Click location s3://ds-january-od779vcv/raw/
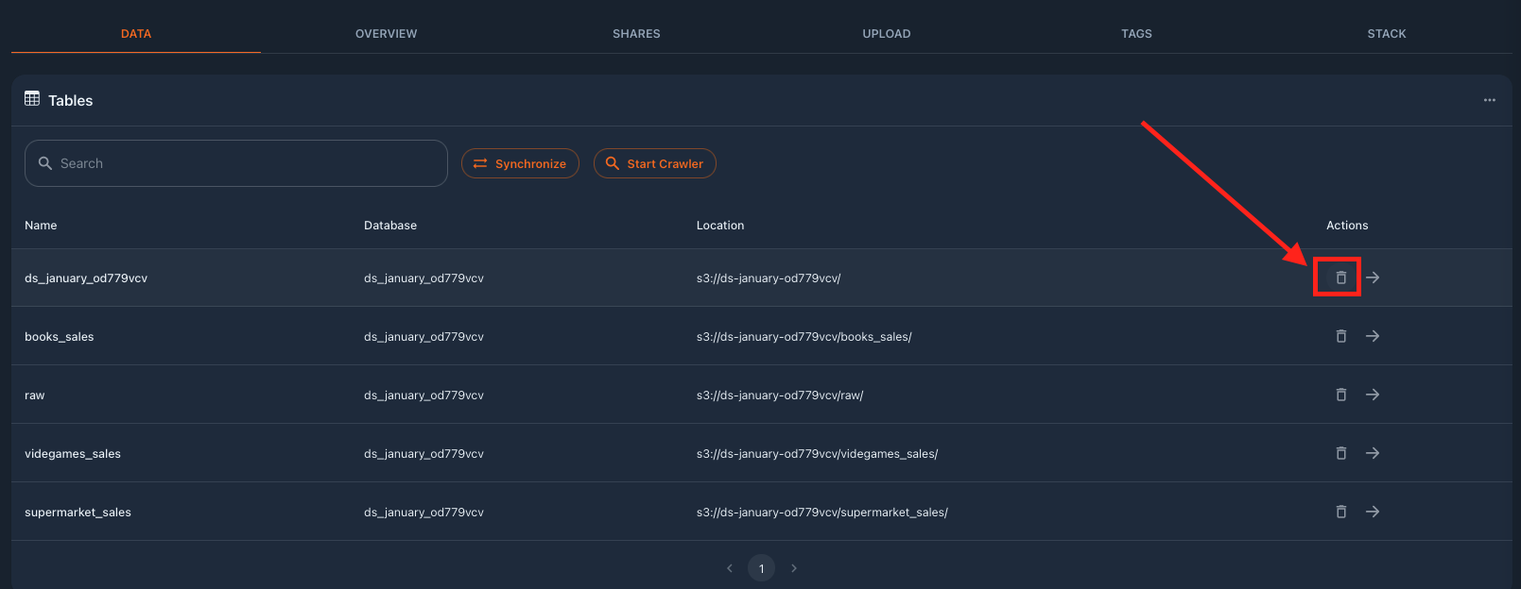 click(x=780, y=395)
